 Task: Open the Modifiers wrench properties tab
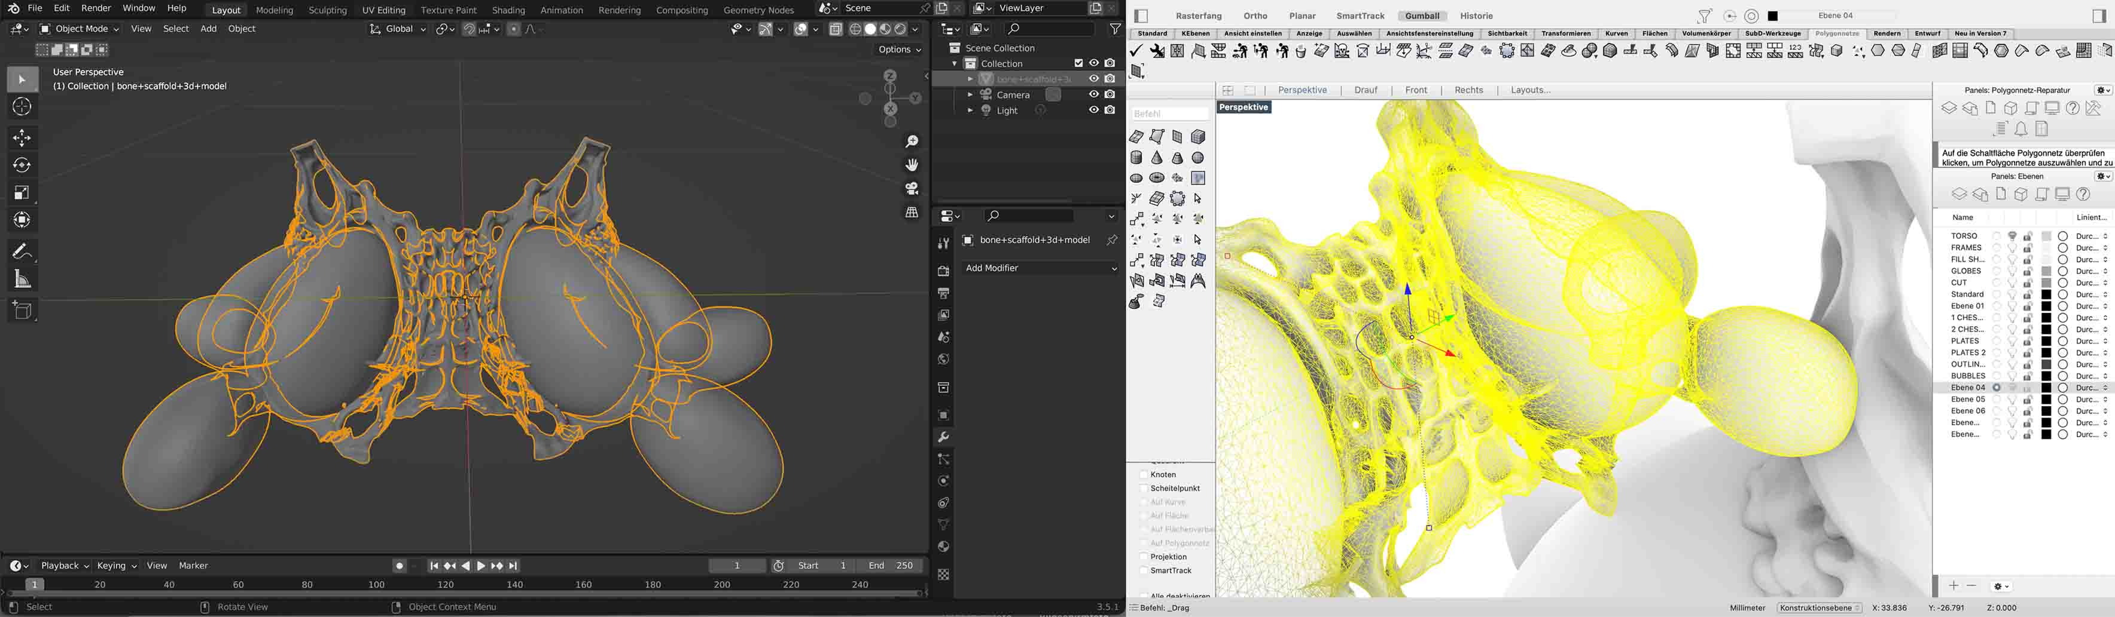(x=943, y=437)
